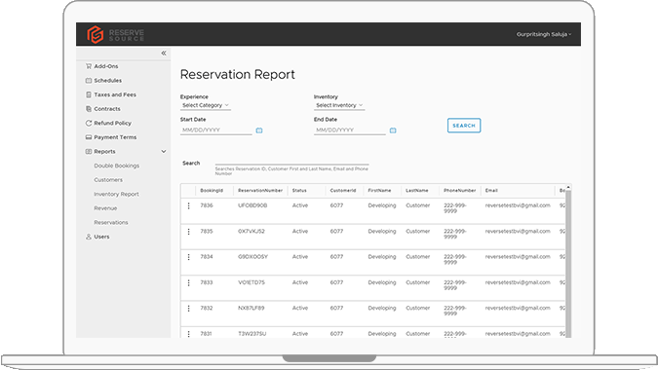Image resolution: width=658 pixels, height=370 pixels.
Task: Click CustomerId 6077 in row 7832
Action: (336, 309)
